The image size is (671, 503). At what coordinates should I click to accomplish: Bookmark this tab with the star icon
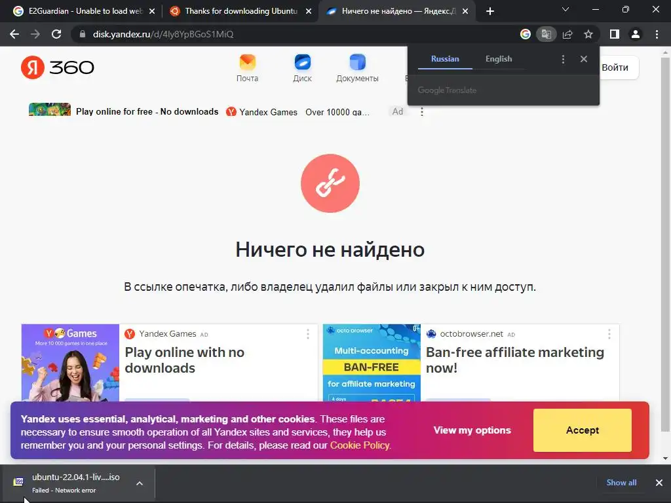click(x=588, y=34)
